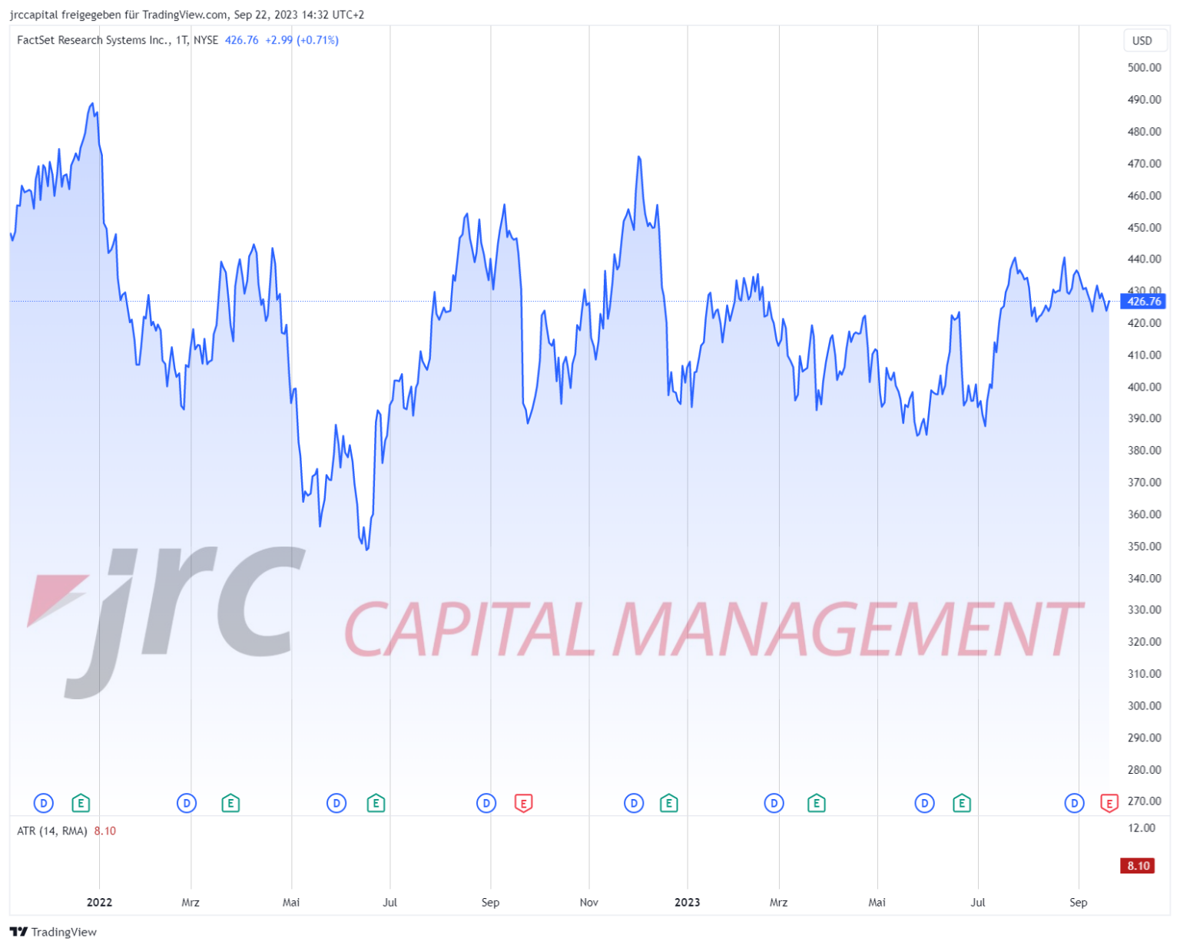The image size is (1180, 948).
Task: Click the 2023 label on the time axis
Action: click(x=688, y=902)
